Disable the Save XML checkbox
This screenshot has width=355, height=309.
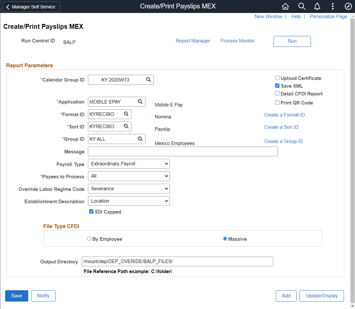(277, 86)
